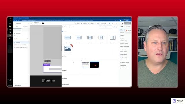The image size is (185, 104).
Task: Select the Offer Sections category
Action: pos(124,55)
